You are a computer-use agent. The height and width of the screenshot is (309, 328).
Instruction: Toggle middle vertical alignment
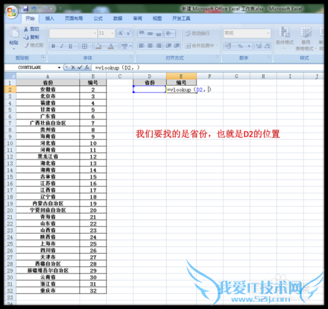pos(150,33)
